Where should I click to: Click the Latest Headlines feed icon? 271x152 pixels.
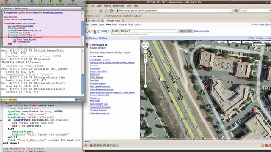tap(123, 16)
